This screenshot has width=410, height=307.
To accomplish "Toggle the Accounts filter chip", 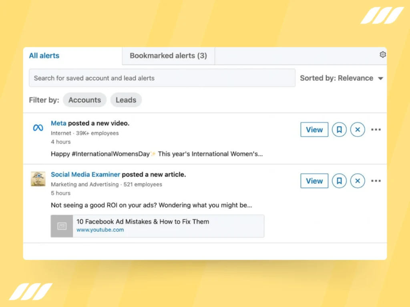I will [x=84, y=100].
